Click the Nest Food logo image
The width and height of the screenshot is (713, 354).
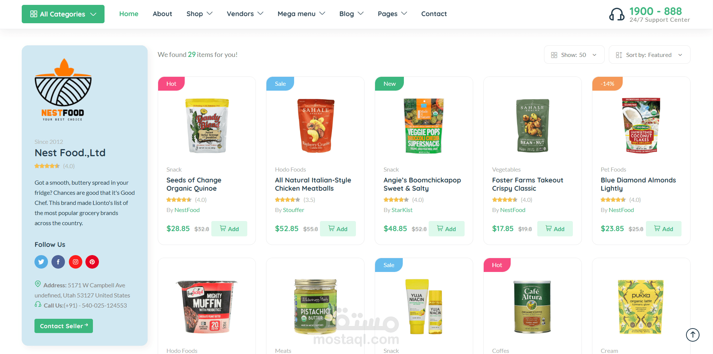coord(63,90)
